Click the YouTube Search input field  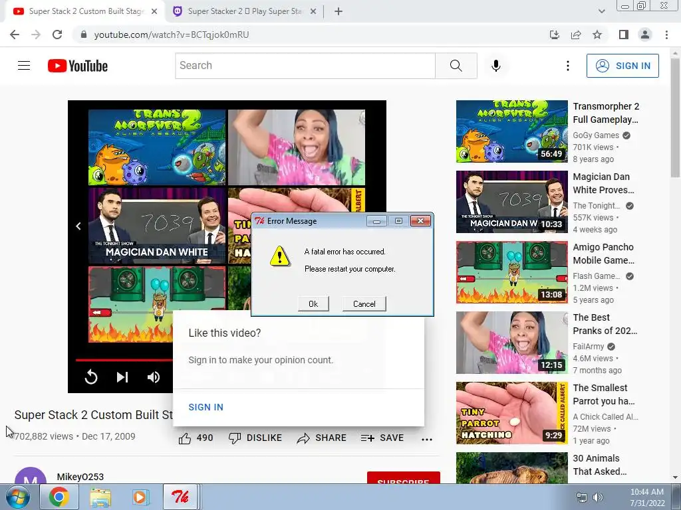[x=305, y=66]
